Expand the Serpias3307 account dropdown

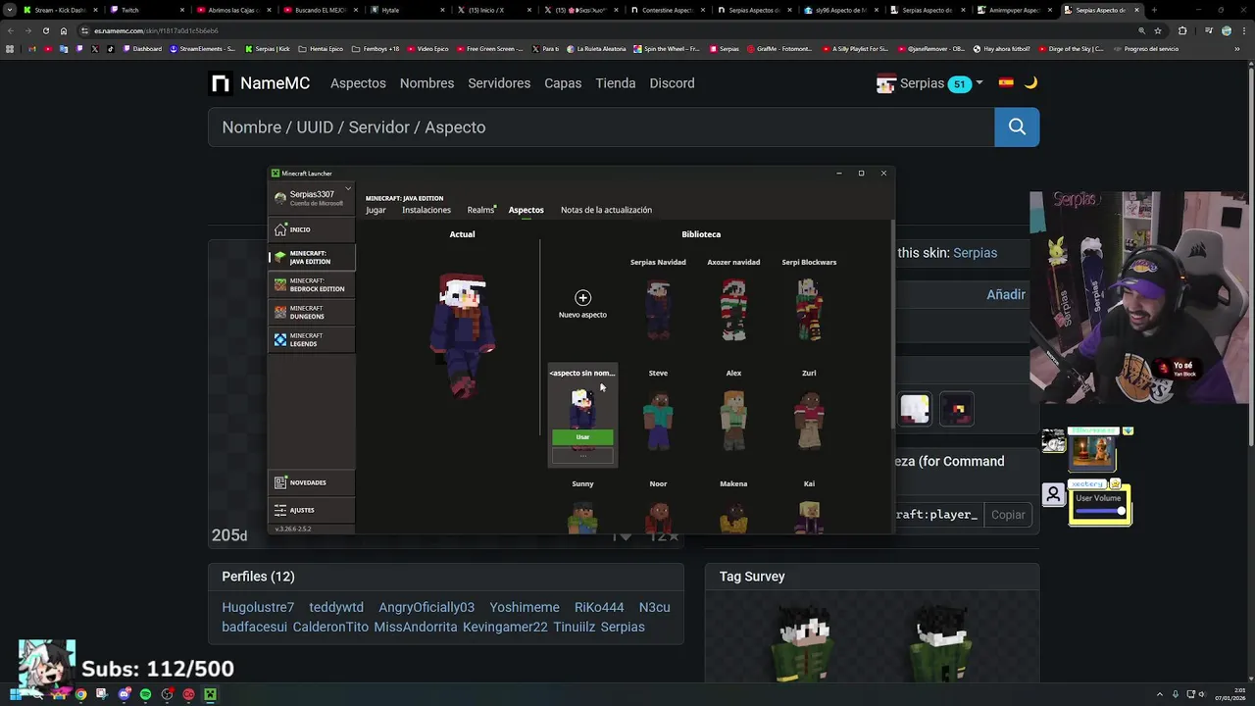[347, 189]
